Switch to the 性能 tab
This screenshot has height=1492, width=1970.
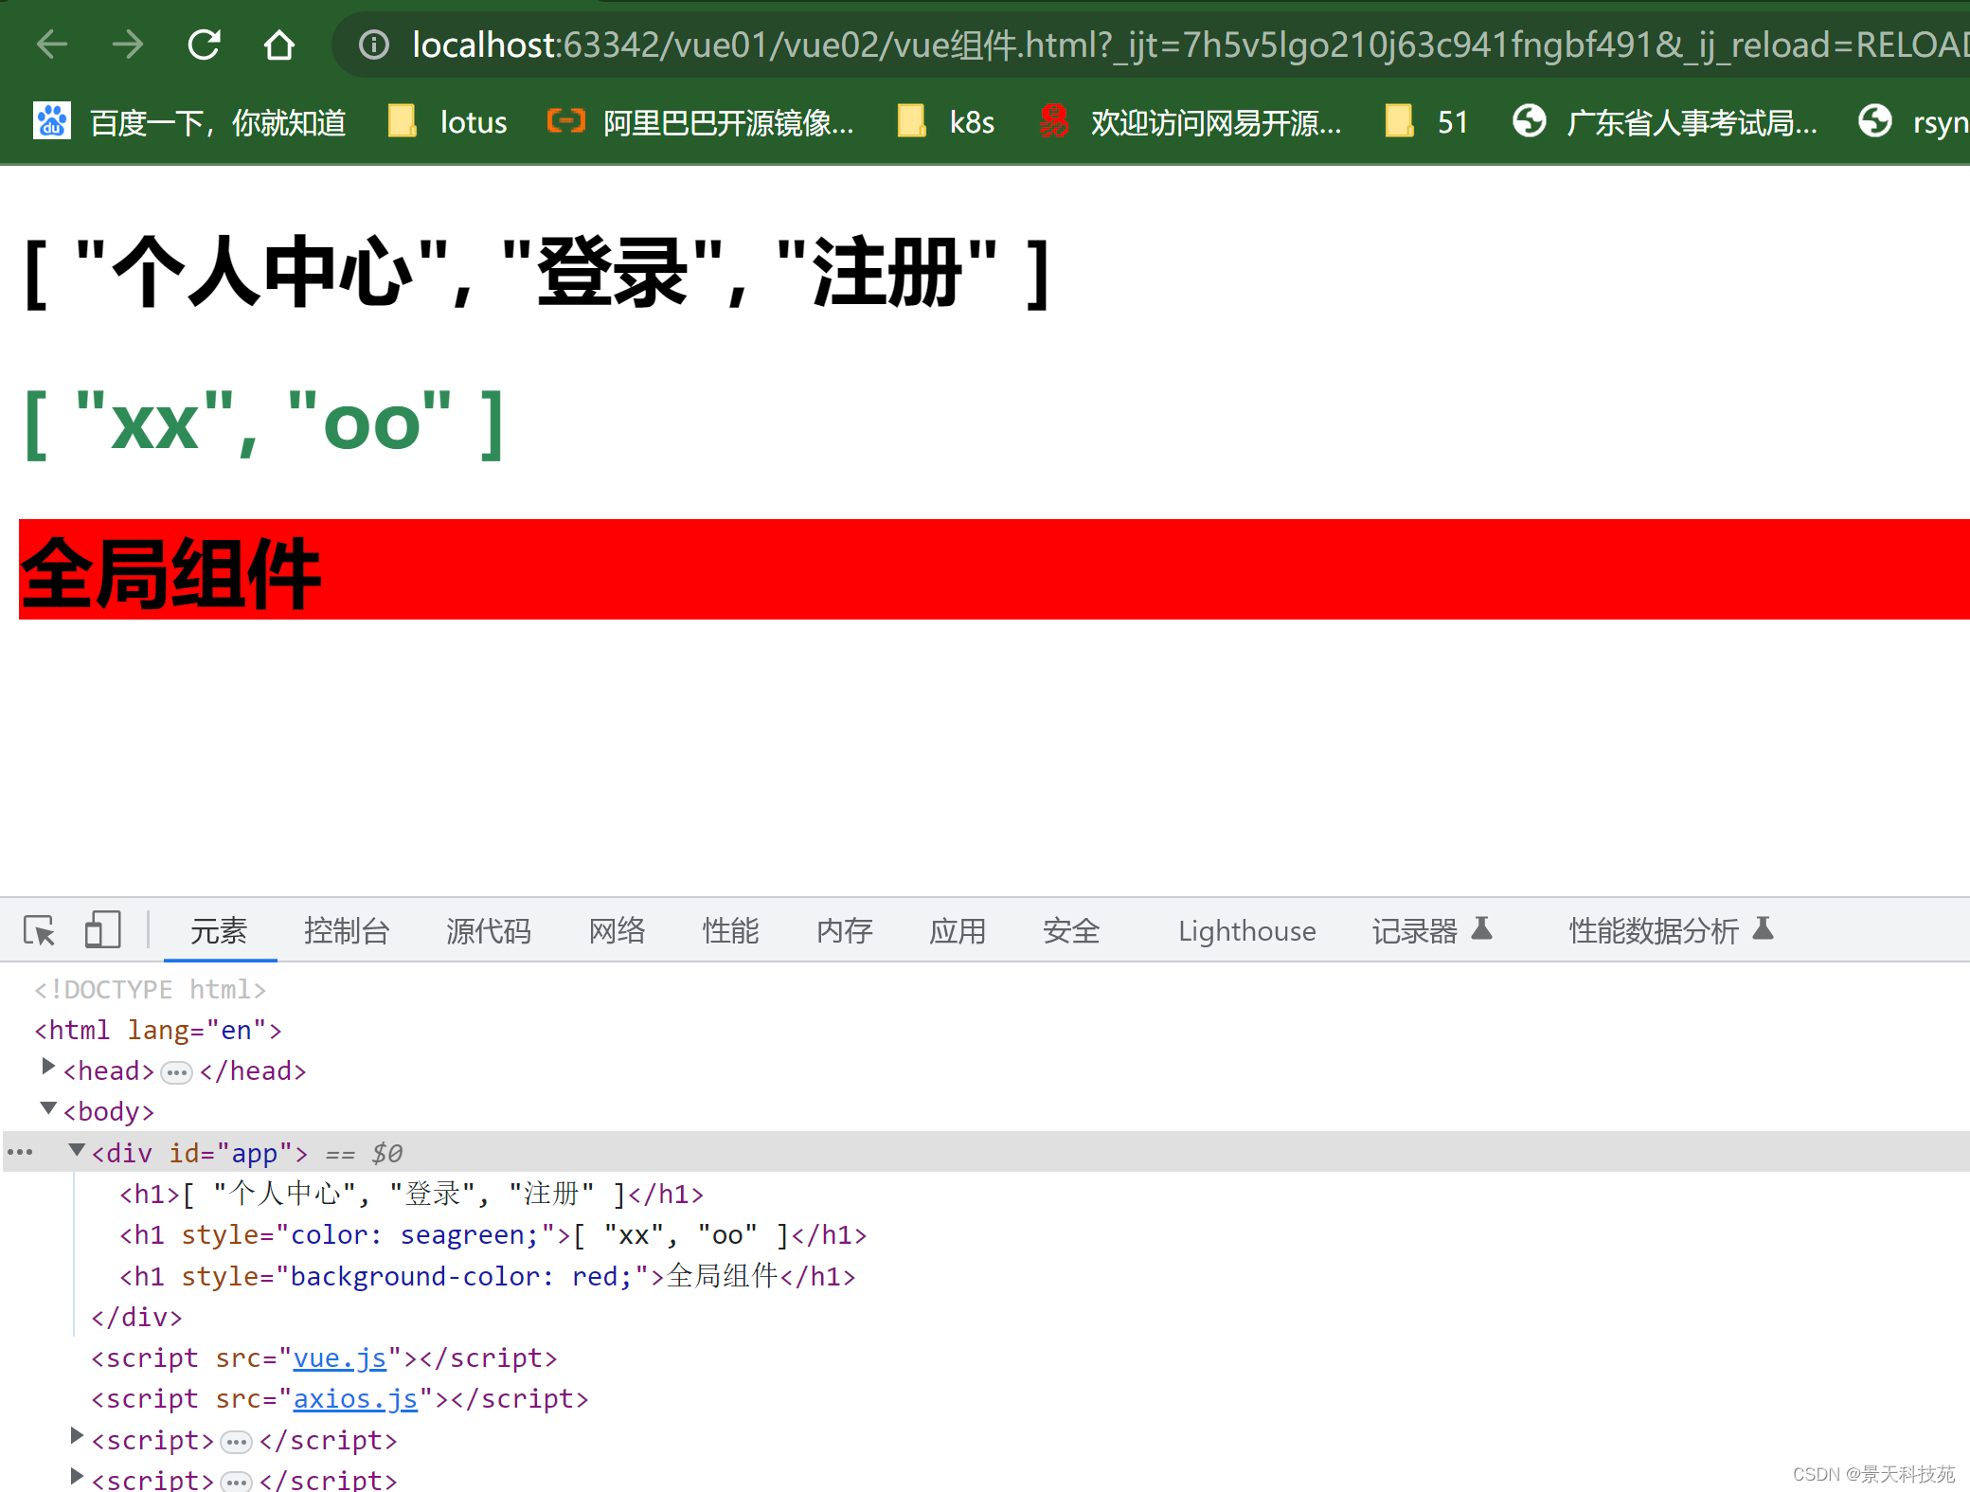tap(731, 930)
